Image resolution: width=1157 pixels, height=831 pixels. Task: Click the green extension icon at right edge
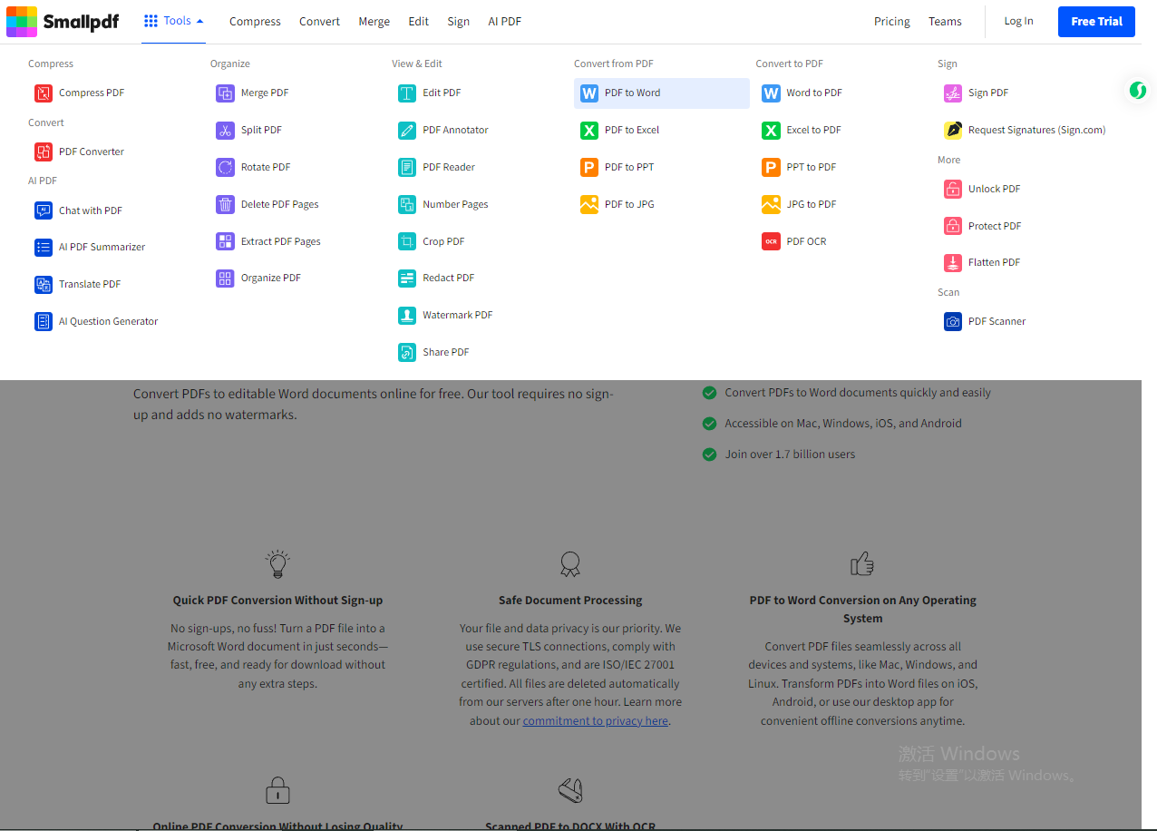tap(1137, 91)
